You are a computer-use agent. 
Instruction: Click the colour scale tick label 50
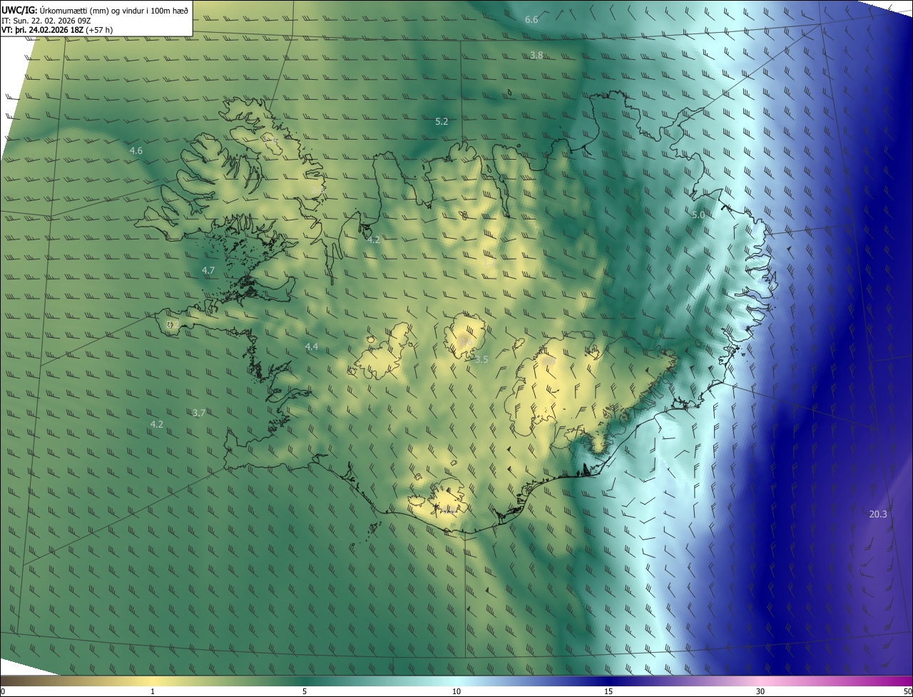(x=907, y=691)
